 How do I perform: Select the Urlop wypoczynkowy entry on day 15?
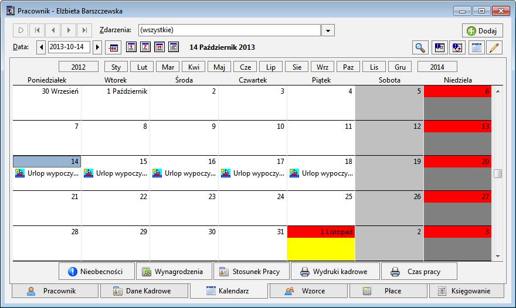(x=115, y=173)
